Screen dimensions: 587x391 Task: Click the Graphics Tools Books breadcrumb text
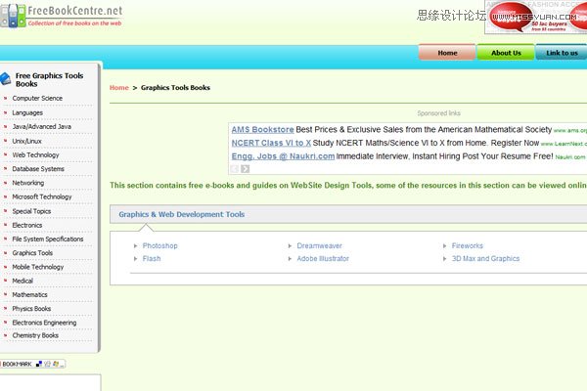click(175, 88)
